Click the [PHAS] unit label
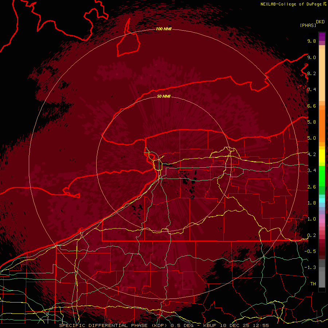 click(308, 25)
